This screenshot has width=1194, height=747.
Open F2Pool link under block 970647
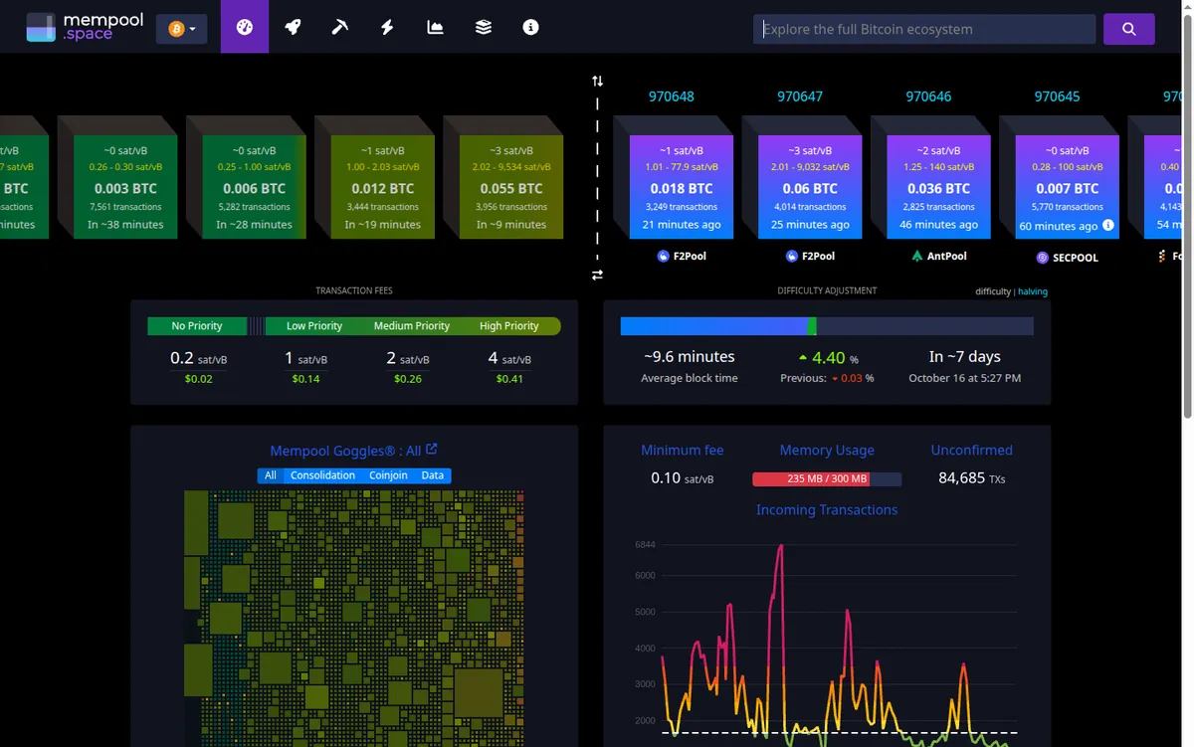tap(810, 256)
